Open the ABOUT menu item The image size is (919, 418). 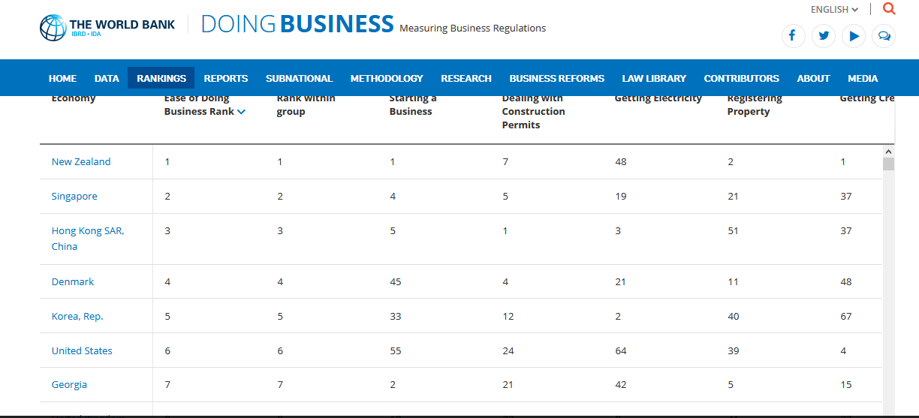pos(813,78)
